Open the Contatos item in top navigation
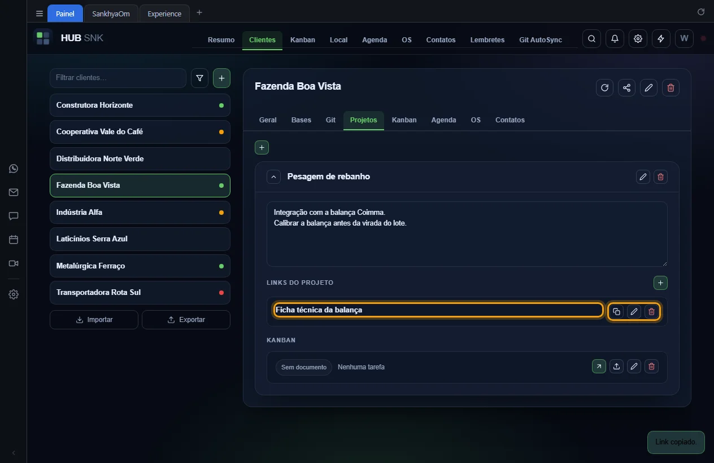This screenshot has width=714, height=463. point(441,40)
